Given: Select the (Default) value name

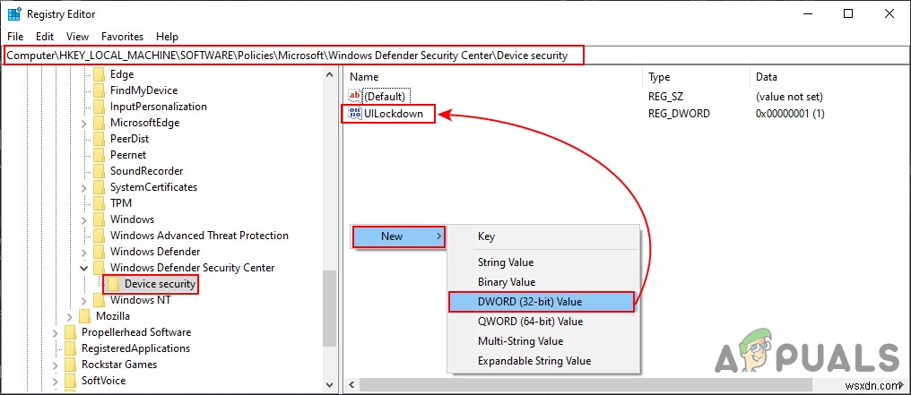Looking at the screenshot, I should [x=385, y=96].
